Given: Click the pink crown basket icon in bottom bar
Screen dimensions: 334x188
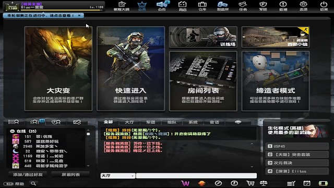Looking at the screenshot, I should click(x=185, y=183).
